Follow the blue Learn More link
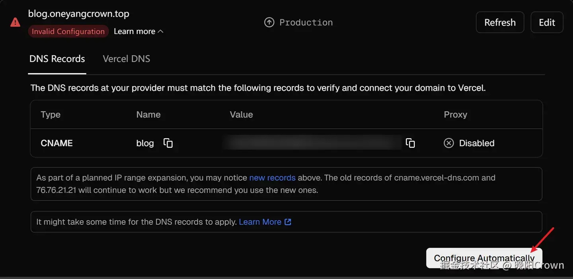 click(x=260, y=222)
